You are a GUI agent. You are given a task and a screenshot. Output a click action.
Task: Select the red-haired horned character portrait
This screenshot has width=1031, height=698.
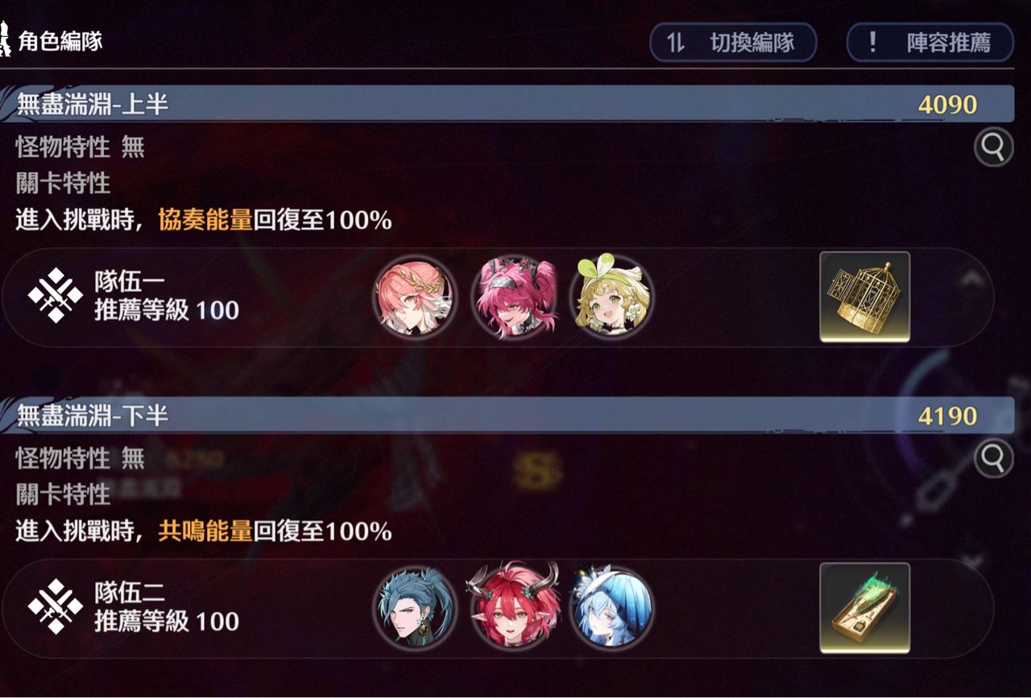click(513, 608)
